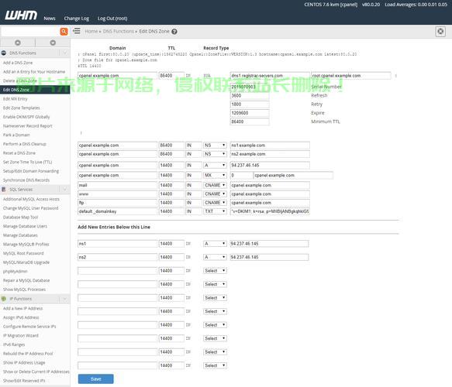Open the Edit DNS Zone help icon
This screenshot has height=387, width=452.
174,32
